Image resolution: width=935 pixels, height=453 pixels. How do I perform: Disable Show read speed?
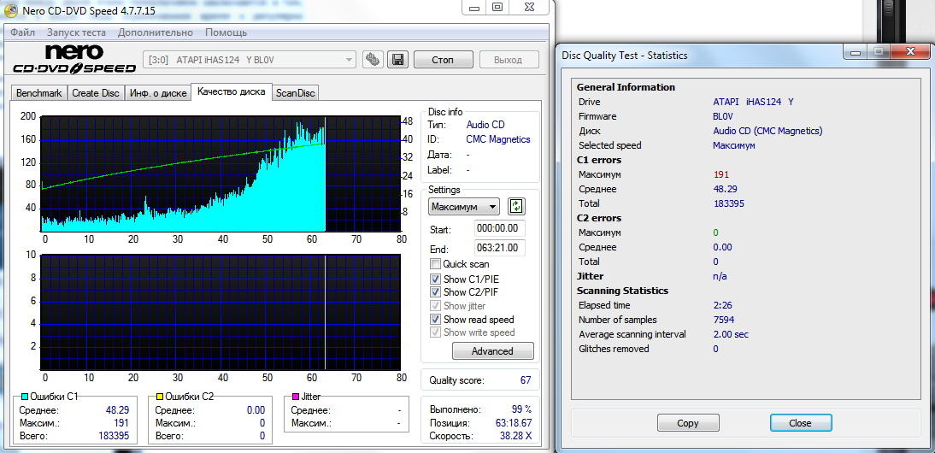pyautogui.click(x=436, y=320)
